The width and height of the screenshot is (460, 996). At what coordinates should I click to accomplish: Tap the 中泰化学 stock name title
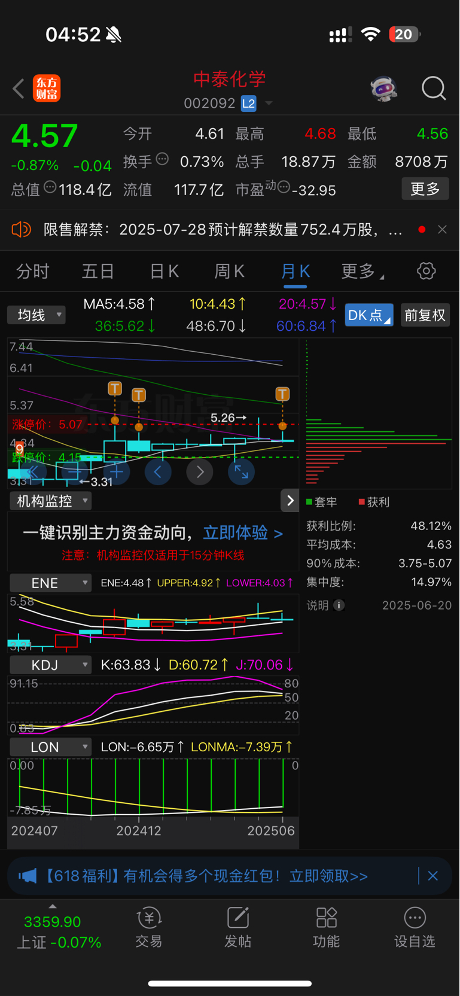(230, 79)
